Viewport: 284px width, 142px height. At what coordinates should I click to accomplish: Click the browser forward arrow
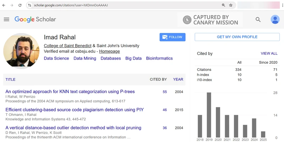[12, 5]
